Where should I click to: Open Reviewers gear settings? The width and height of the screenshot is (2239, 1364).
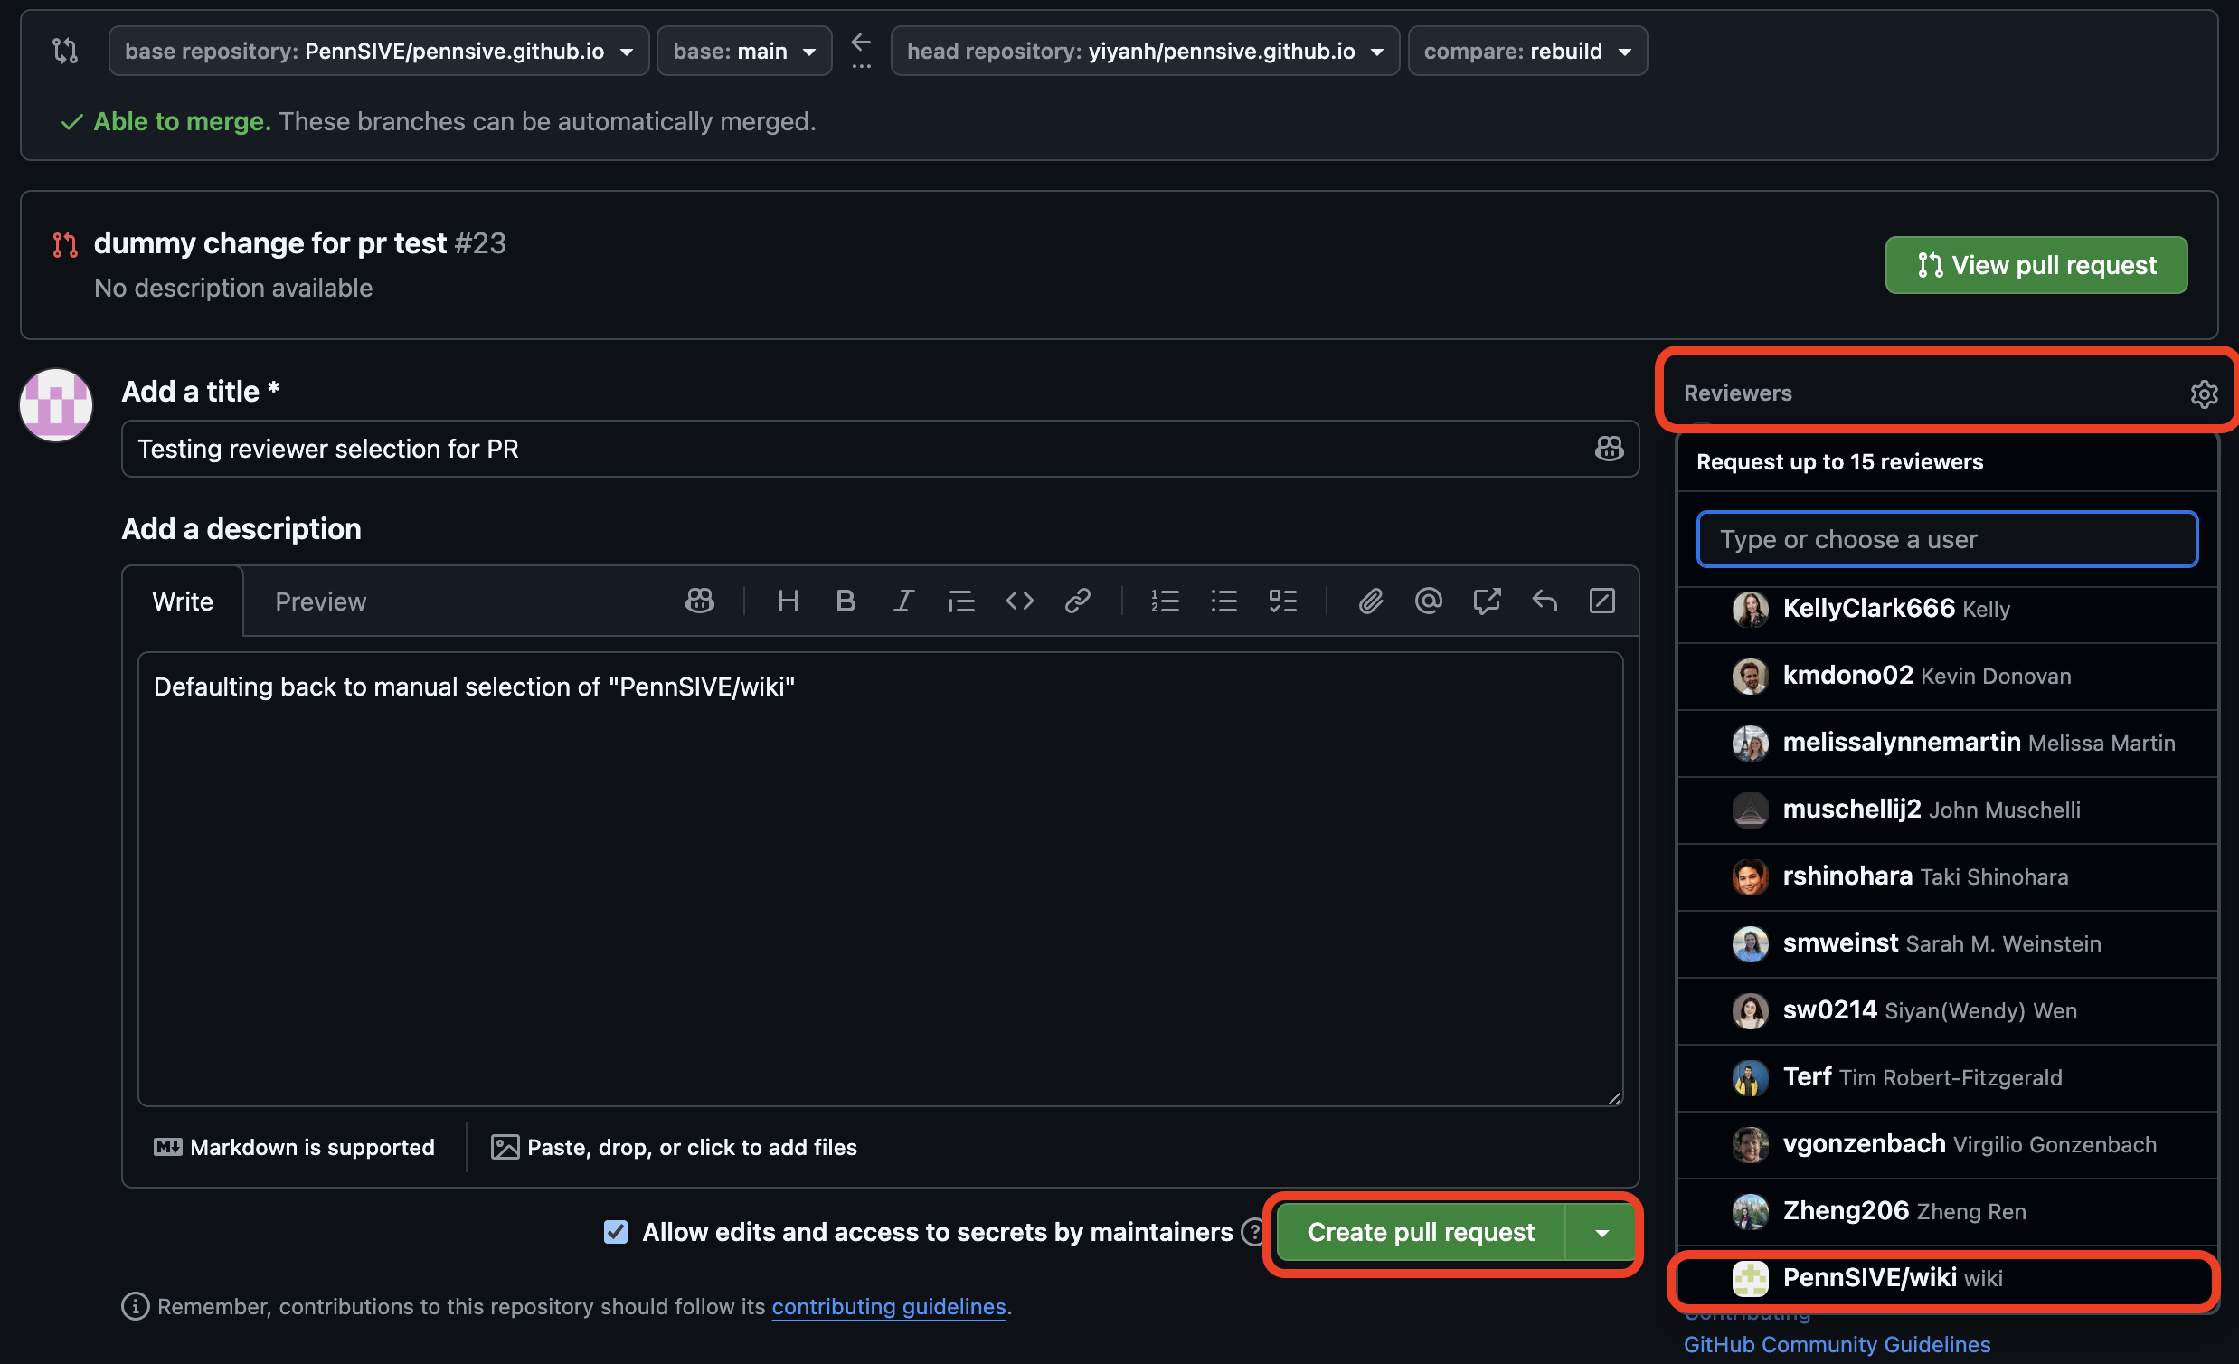(2204, 393)
